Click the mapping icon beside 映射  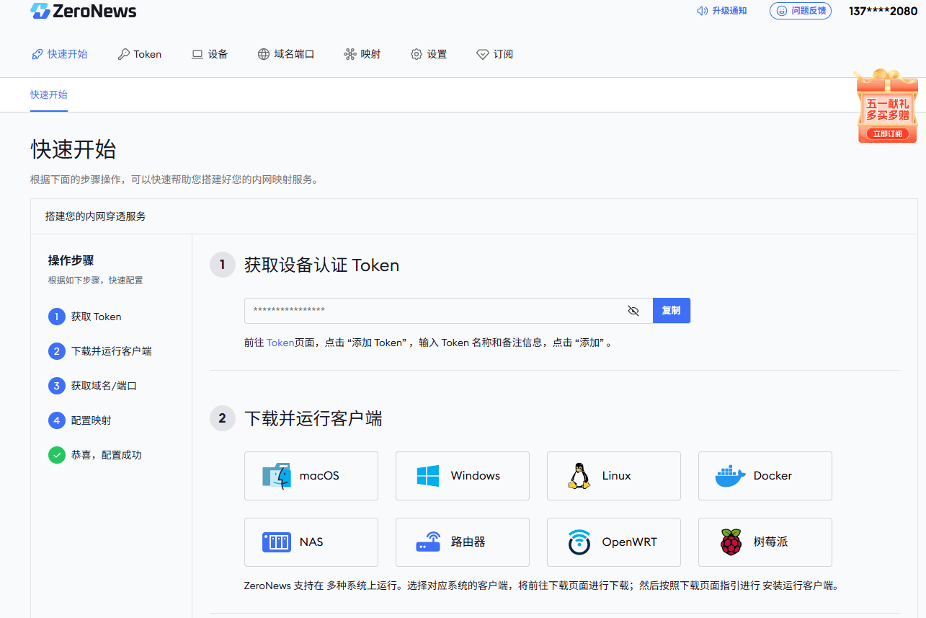(x=350, y=54)
